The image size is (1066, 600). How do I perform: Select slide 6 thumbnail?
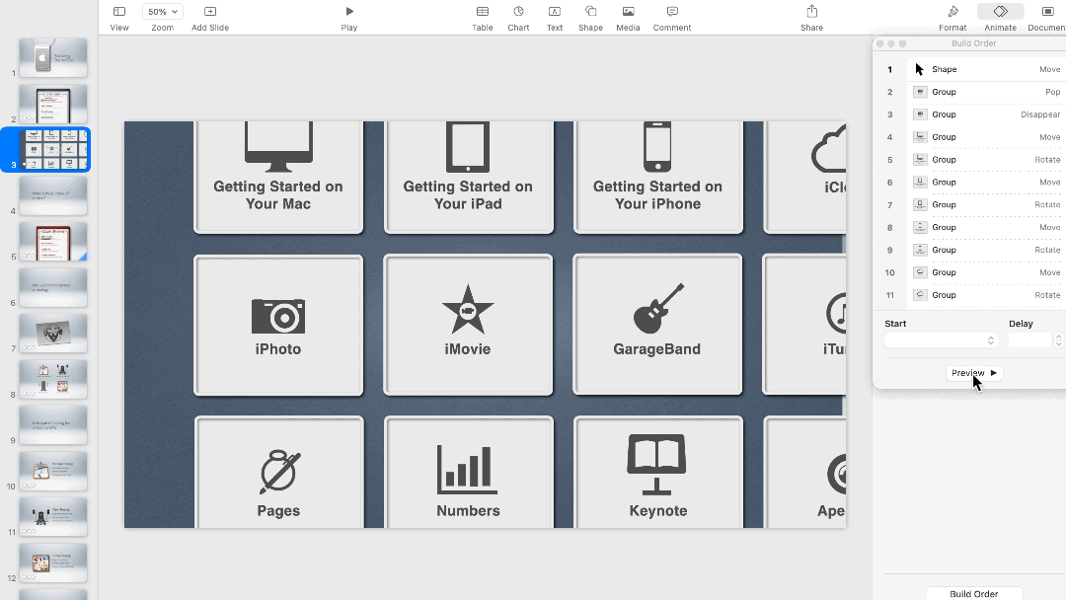click(53, 287)
